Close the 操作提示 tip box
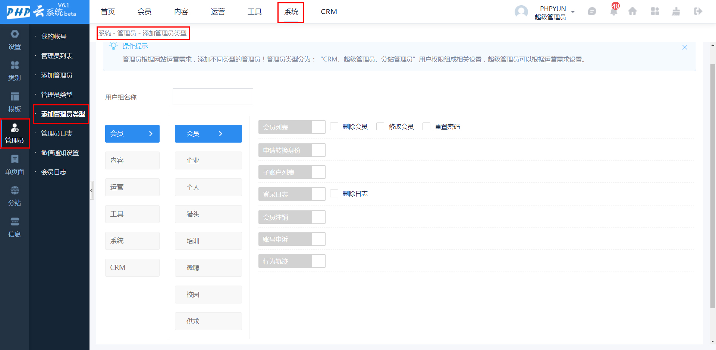 tap(685, 47)
